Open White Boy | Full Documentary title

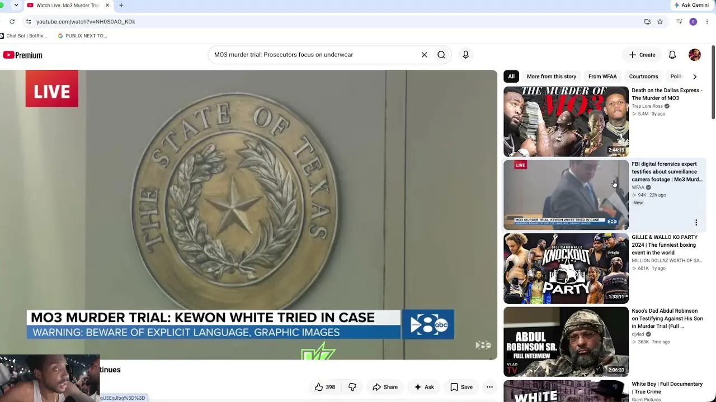point(667,387)
